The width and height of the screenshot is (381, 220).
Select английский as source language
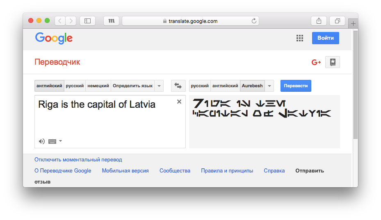49,86
